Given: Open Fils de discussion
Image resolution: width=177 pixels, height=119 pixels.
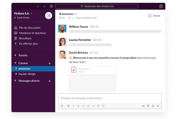Looking at the screenshot, I should 30,28.
